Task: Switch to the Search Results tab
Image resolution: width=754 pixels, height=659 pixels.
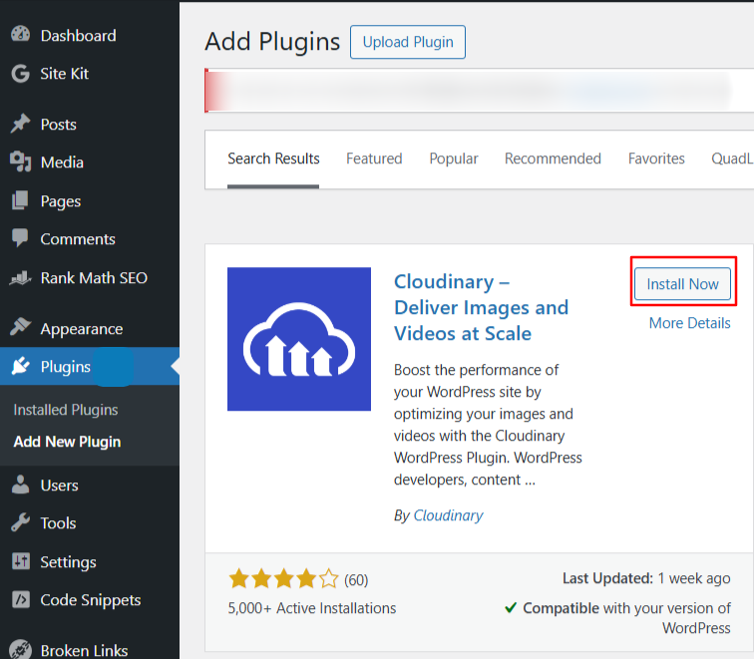Action: 273,159
